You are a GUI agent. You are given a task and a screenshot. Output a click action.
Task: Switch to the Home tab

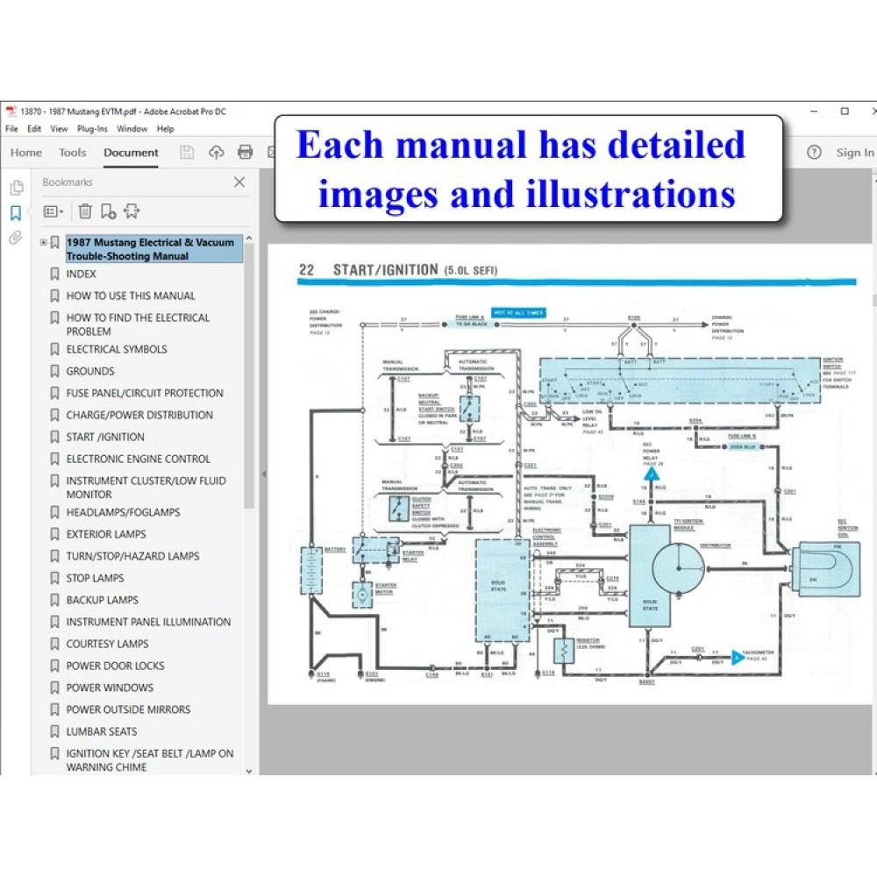(26, 152)
